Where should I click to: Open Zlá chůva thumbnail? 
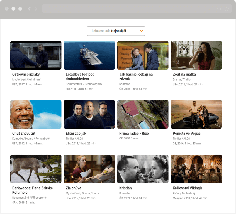tap(89, 169)
